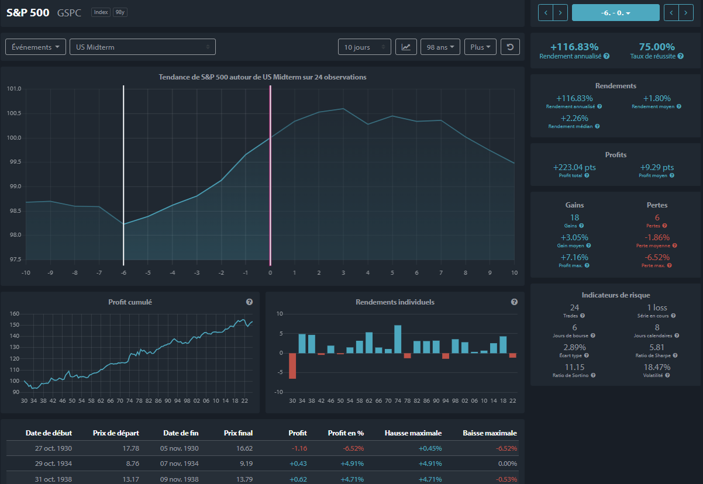Screen dimensions: 703x484
Task: Open the 98 ans history dropdown
Action: tap(440, 47)
